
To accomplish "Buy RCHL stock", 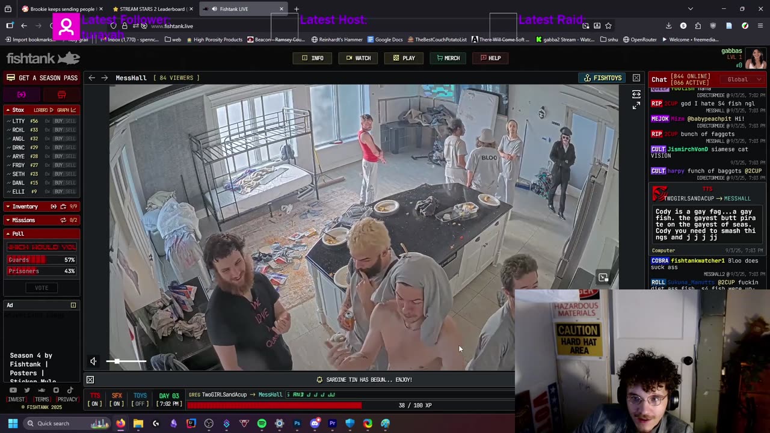I will (58, 130).
